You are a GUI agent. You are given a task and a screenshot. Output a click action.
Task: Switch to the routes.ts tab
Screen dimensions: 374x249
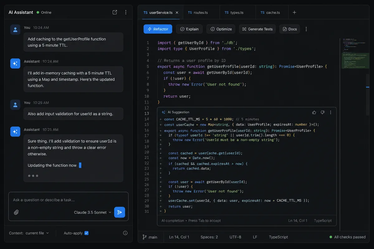pos(201,13)
